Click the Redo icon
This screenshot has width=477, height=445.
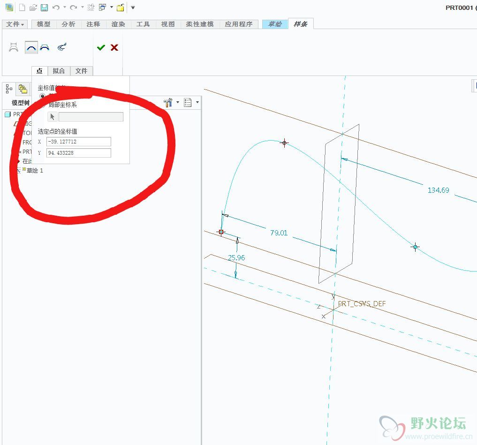point(73,8)
